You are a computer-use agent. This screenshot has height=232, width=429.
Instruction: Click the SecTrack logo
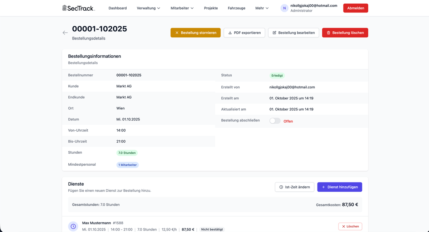(x=79, y=8)
